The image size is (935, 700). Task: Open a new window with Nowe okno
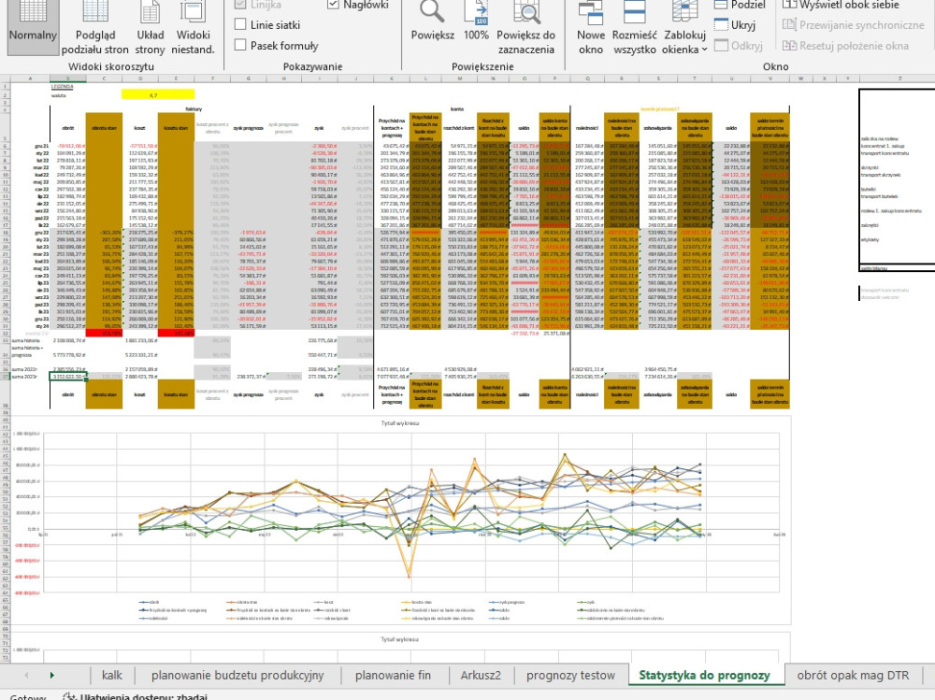click(590, 28)
